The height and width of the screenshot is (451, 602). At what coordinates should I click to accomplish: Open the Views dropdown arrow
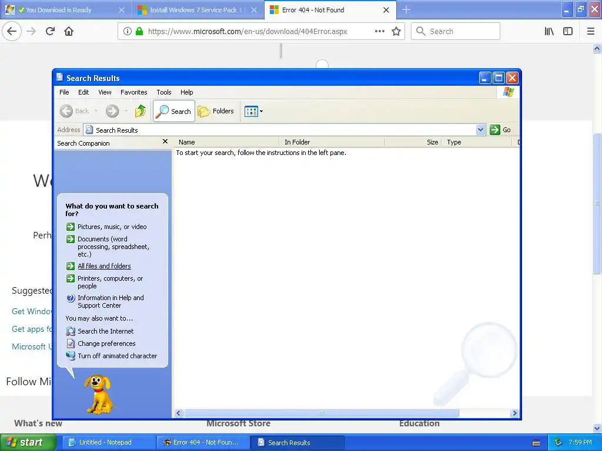262,111
